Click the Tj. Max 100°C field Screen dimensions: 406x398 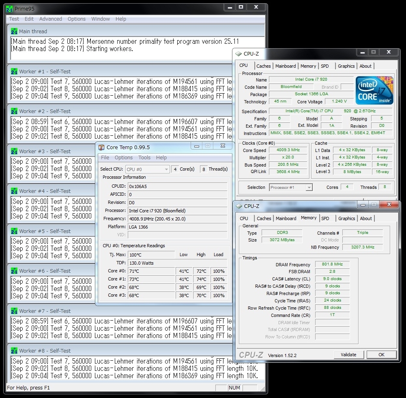pos(151,255)
